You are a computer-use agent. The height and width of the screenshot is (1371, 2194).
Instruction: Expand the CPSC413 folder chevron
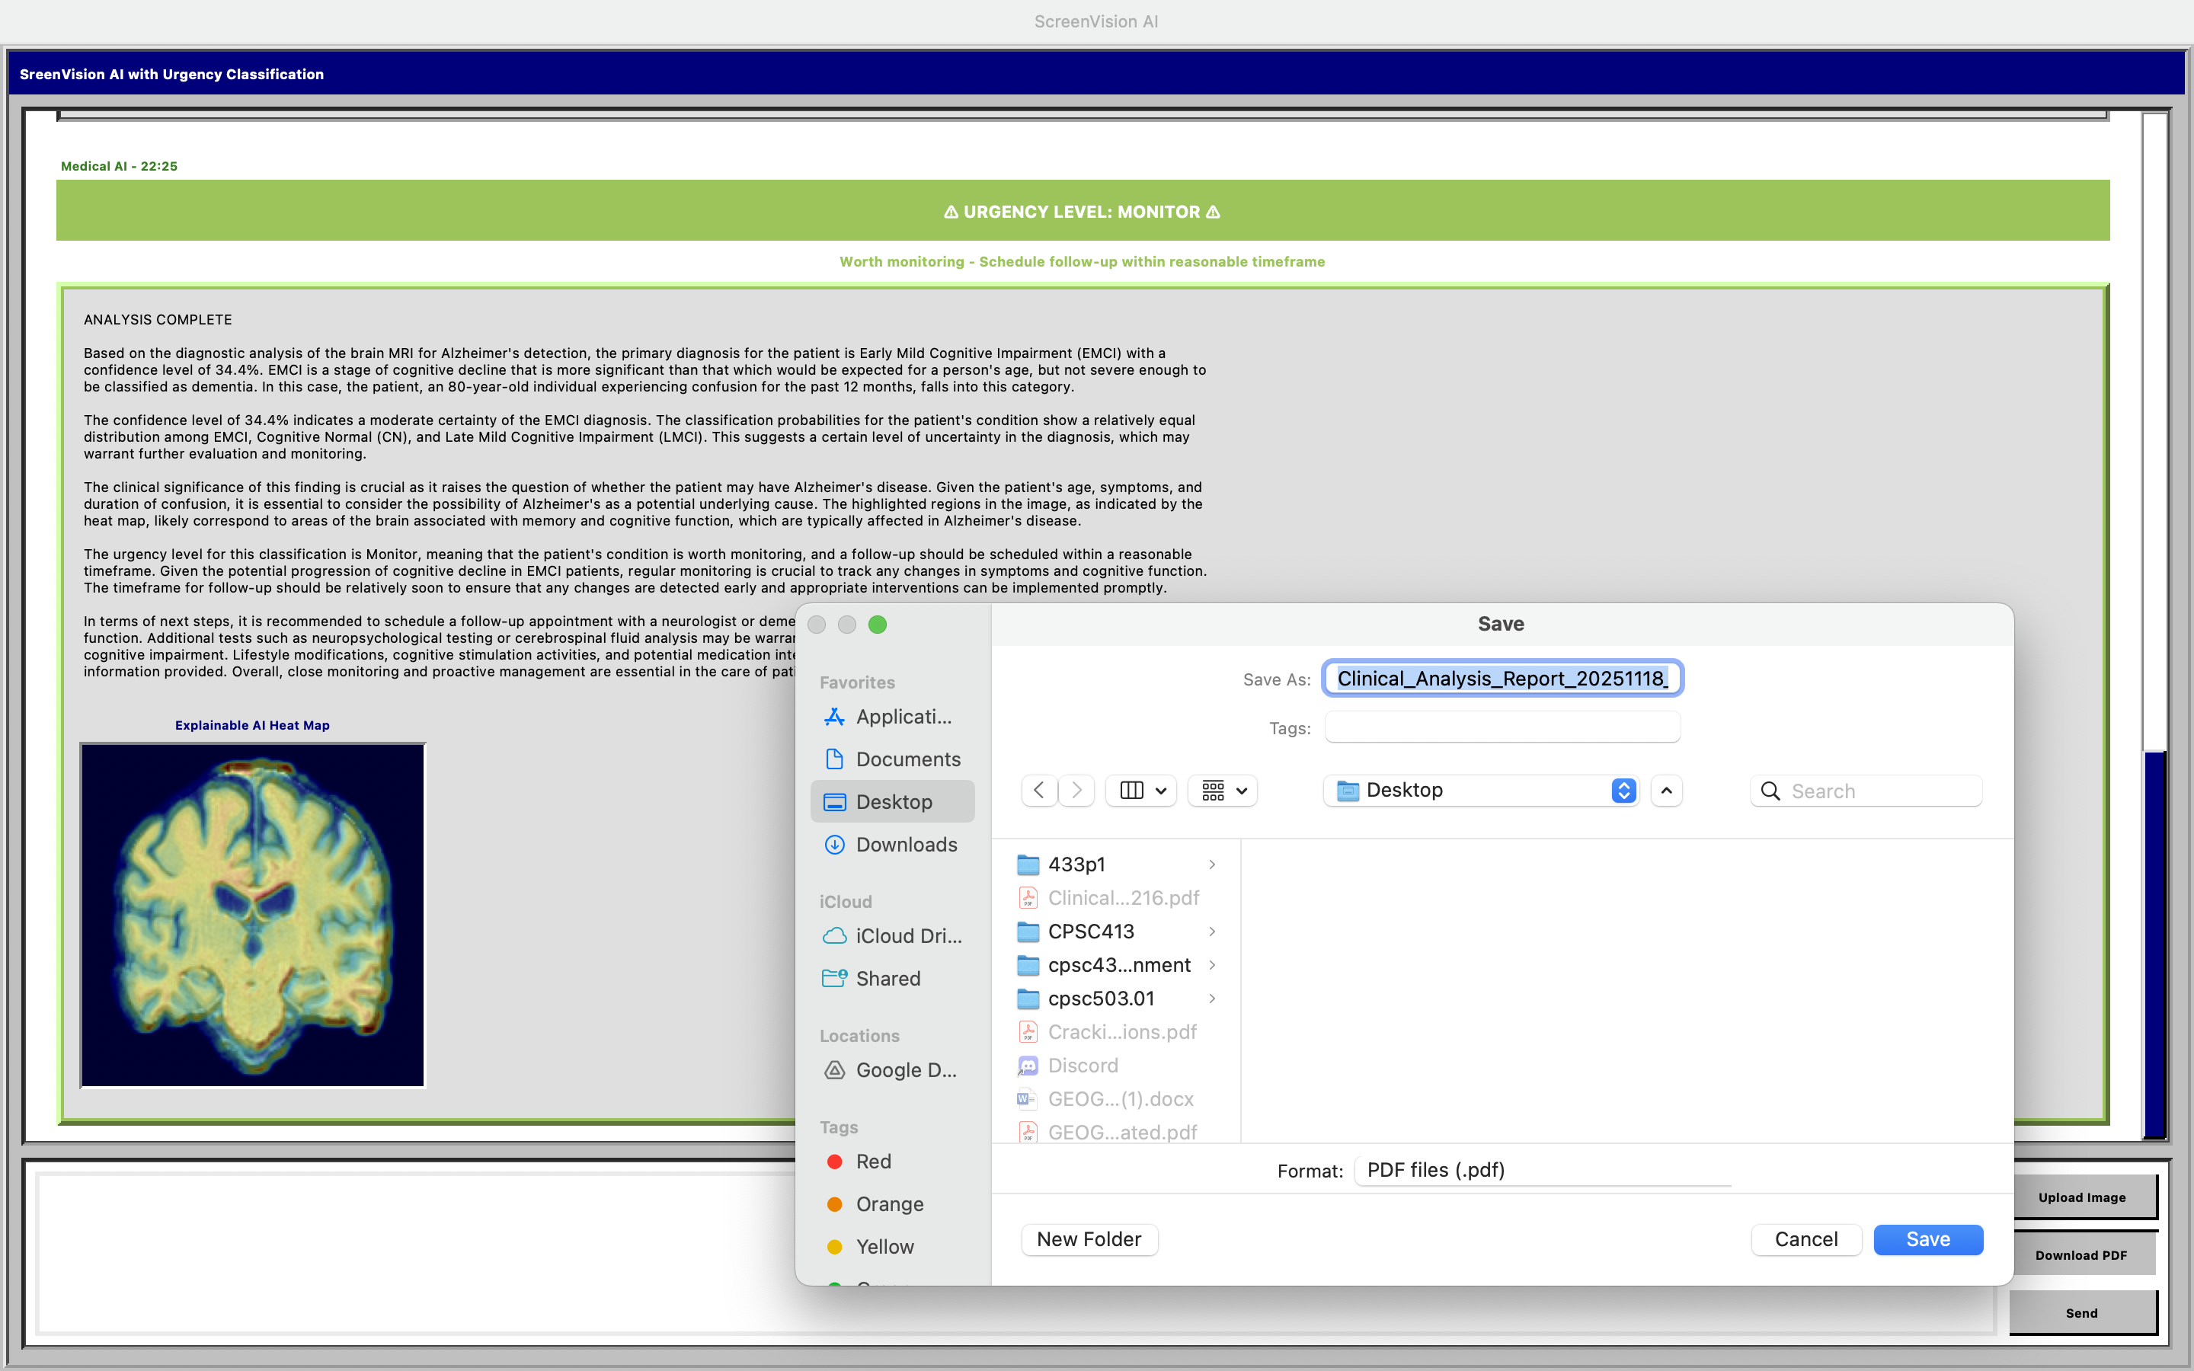coord(1212,932)
